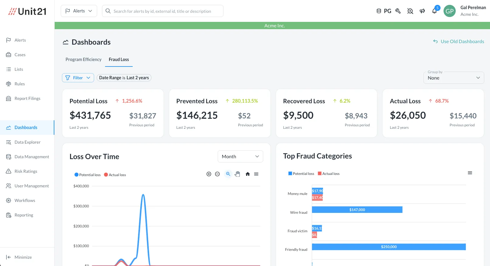Toggle Actual loss series in Loss Over Time

click(x=115, y=175)
